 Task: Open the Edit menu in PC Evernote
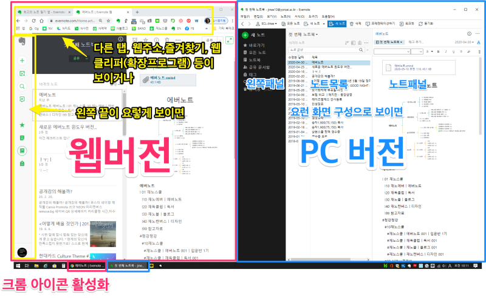point(259,16)
